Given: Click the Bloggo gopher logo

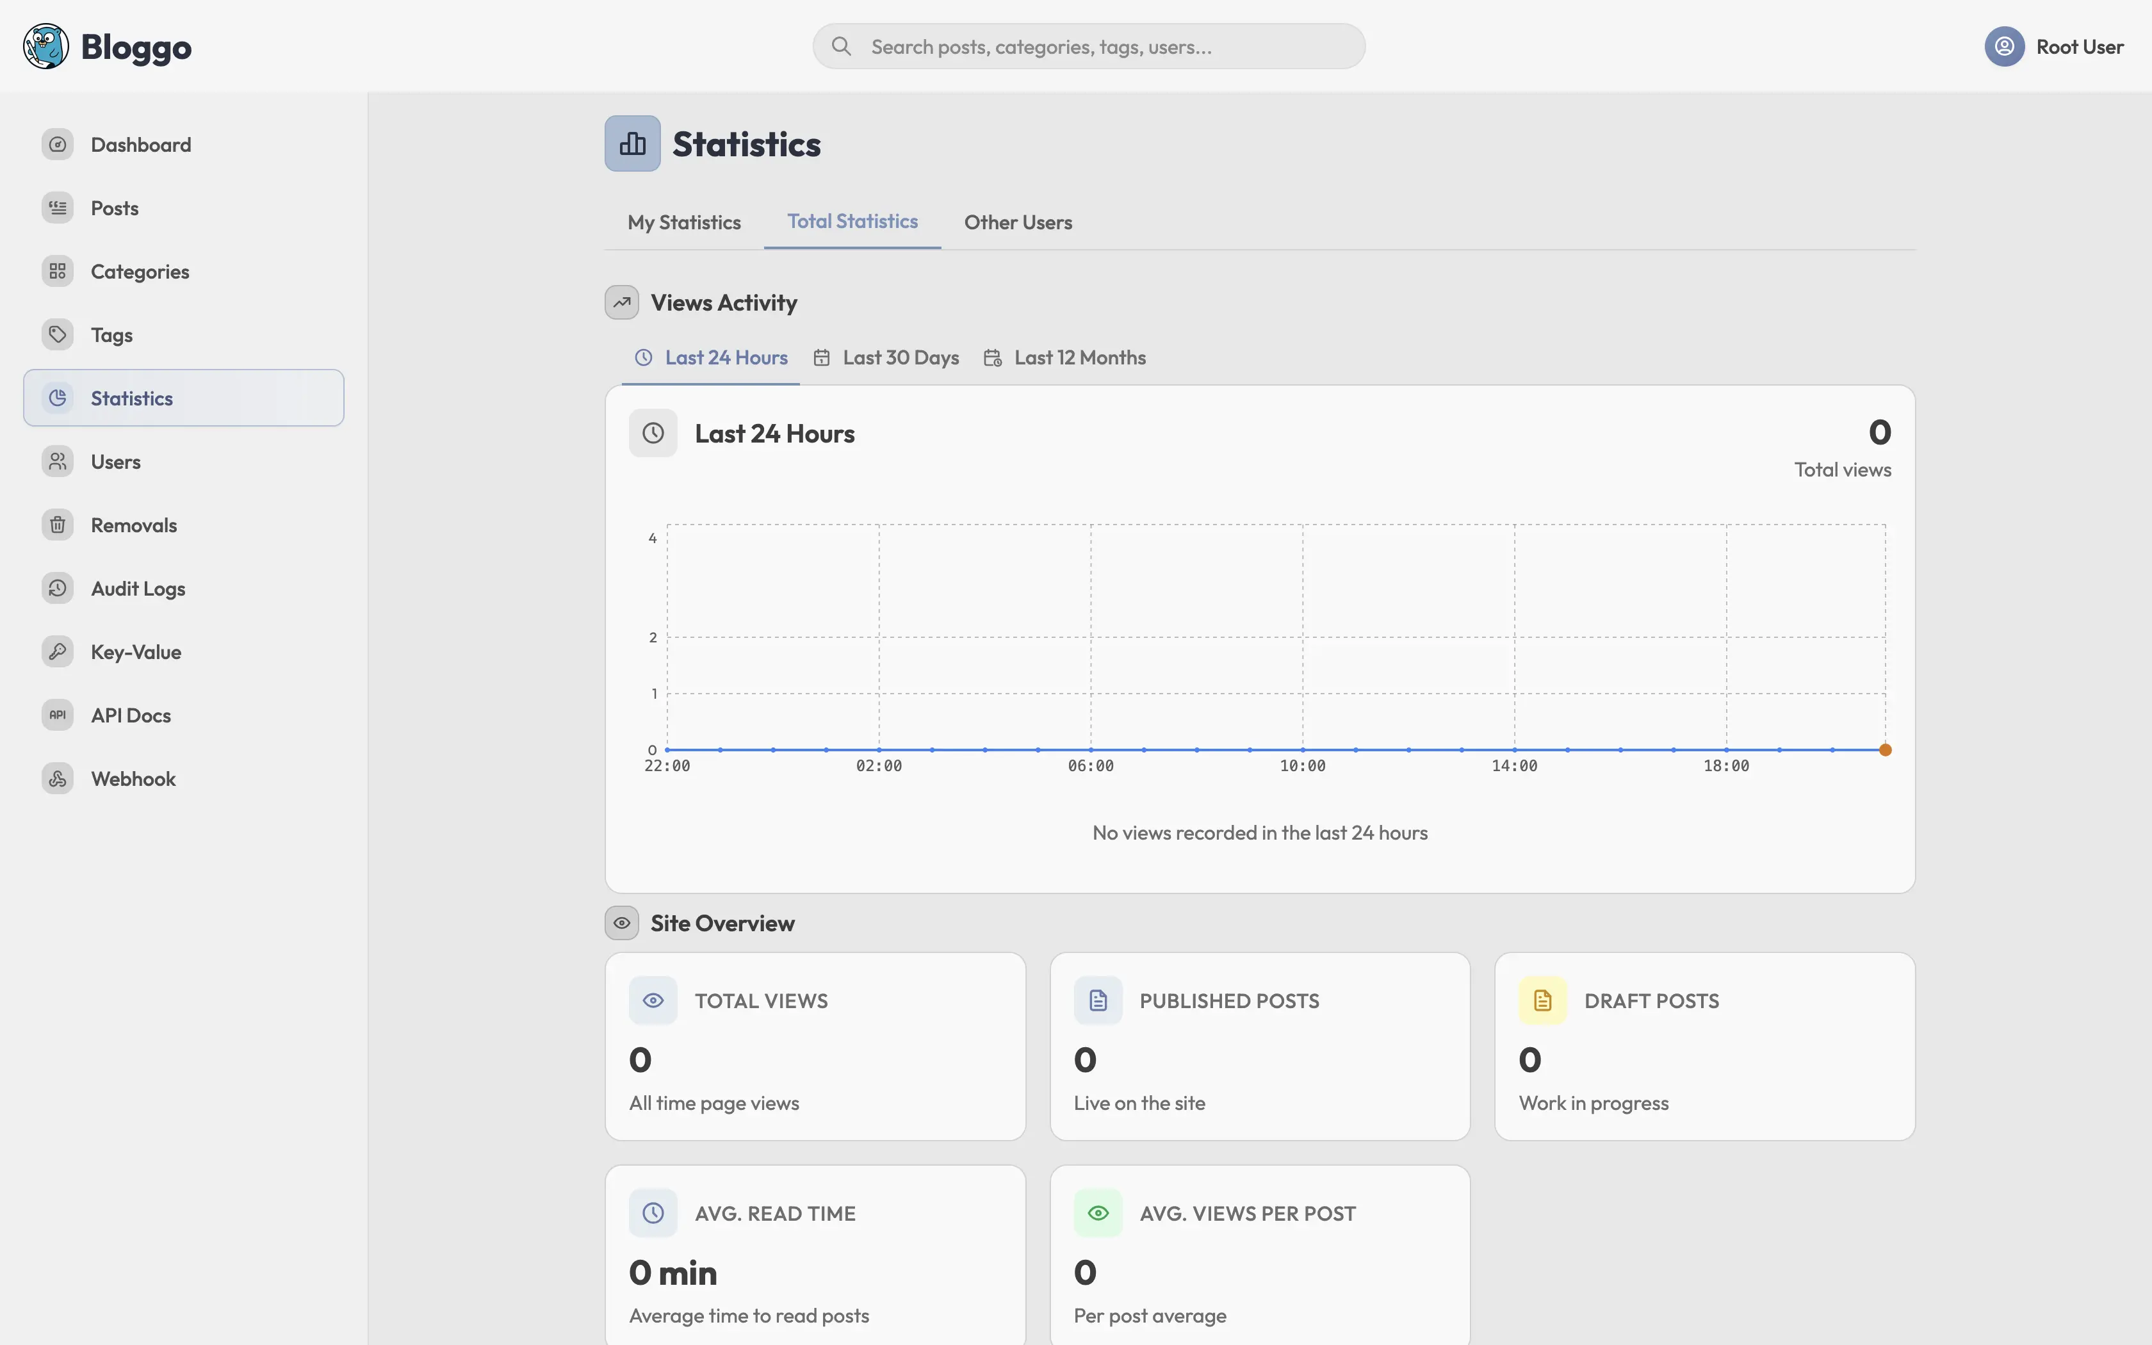Looking at the screenshot, I should [46, 46].
